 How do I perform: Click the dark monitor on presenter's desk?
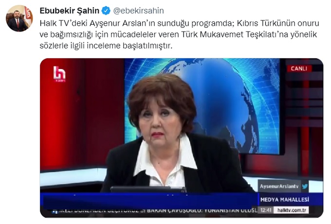[148, 189]
